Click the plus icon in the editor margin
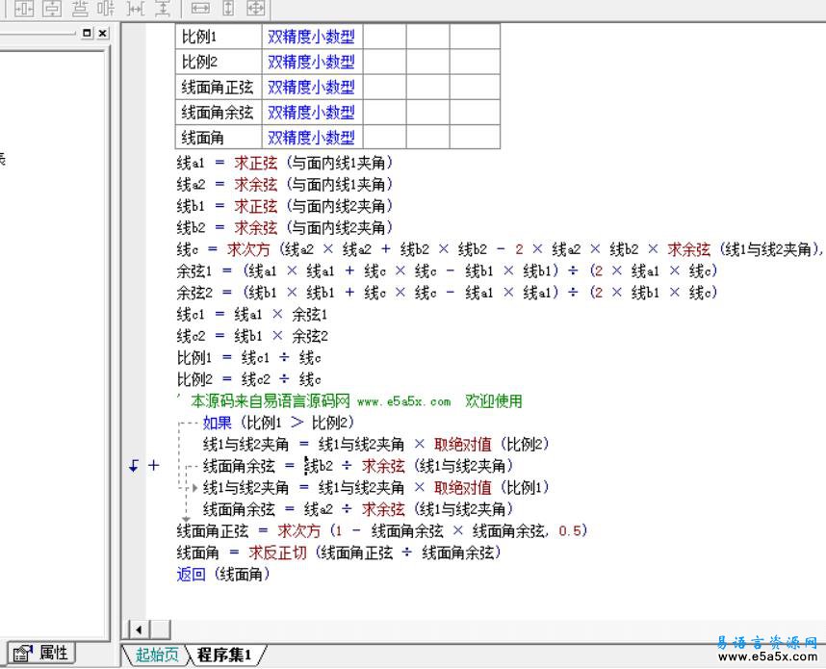The image size is (826, 669). pos(154,465)
